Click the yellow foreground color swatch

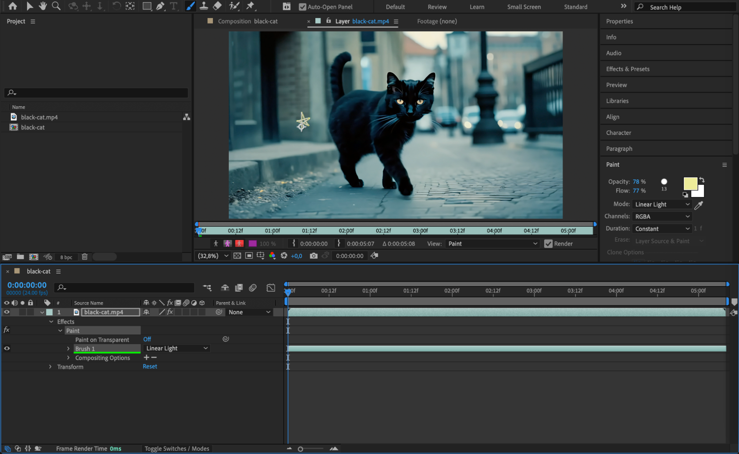click(689, 183)
